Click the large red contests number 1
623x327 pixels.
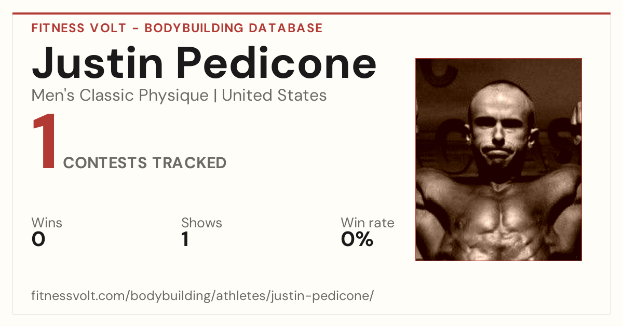point(44,142)
